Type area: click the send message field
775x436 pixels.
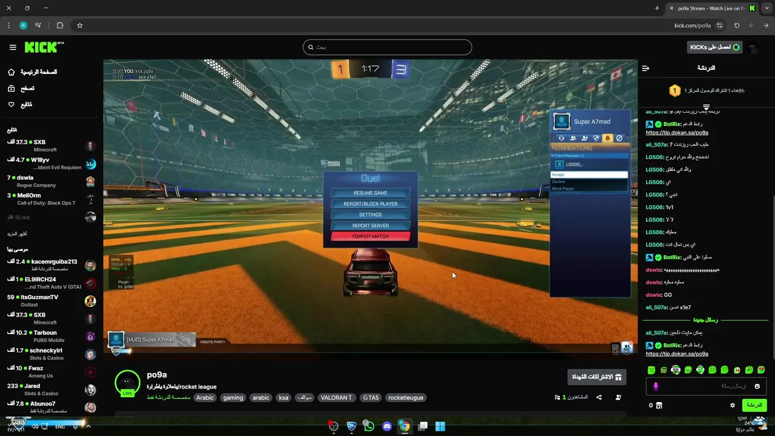[706, 386]
